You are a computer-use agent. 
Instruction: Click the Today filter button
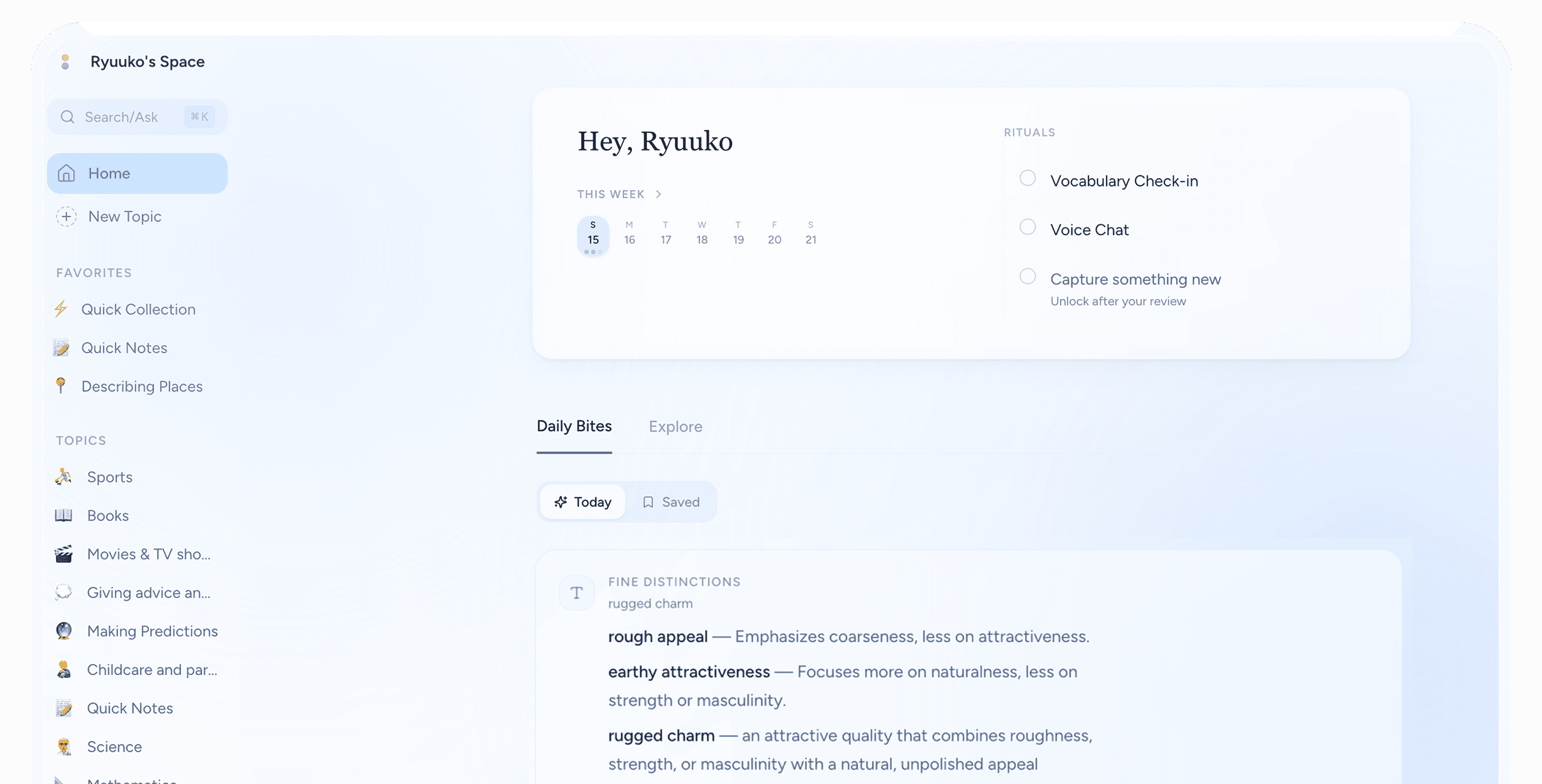pos(582,502)
